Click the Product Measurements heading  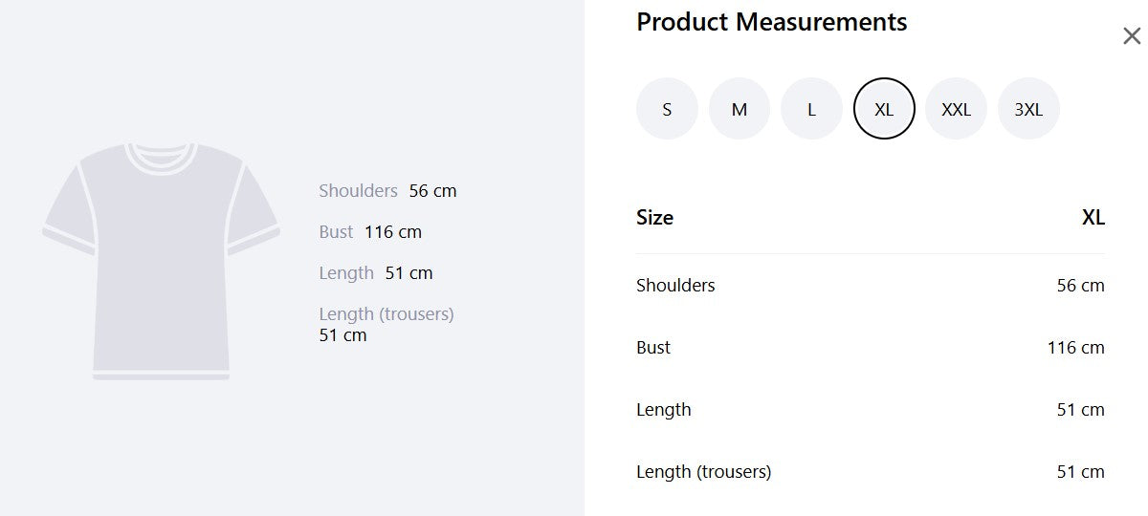click(x=771, y=22)
